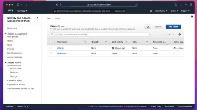Screen dimensions: 197x110
Task: Select all users checkbox
Action: tap(50, 42)
